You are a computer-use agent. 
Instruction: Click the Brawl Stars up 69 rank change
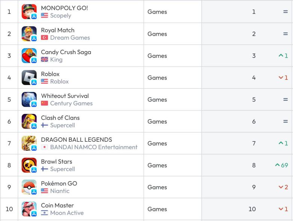(281, 165)
